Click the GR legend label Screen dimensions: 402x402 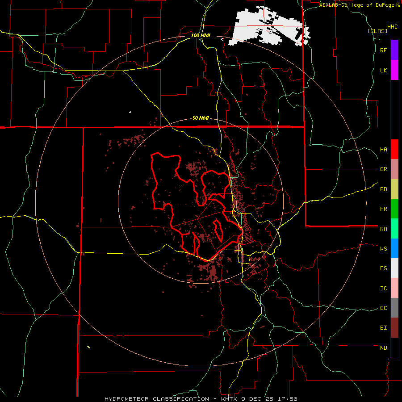pyautogui.click(x=383, y=169)
